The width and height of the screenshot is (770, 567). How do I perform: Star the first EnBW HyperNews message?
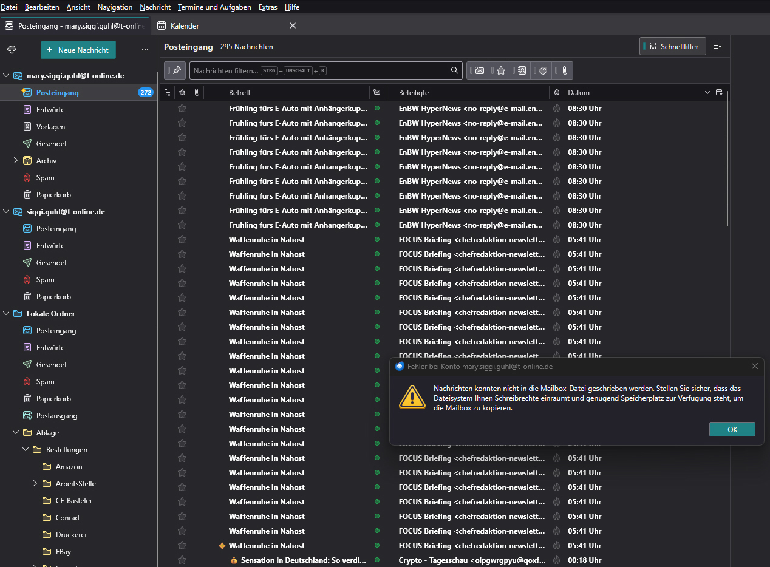(182, 109)
